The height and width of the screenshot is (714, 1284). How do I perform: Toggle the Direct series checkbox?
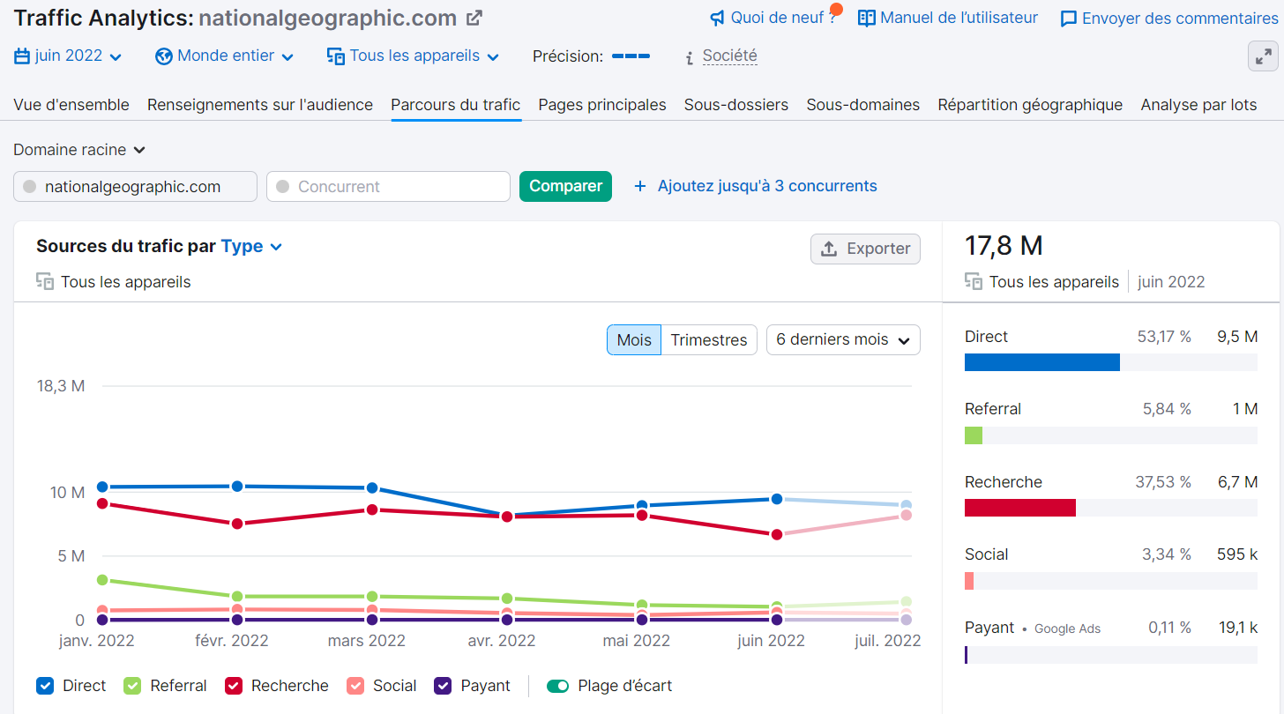45,686
